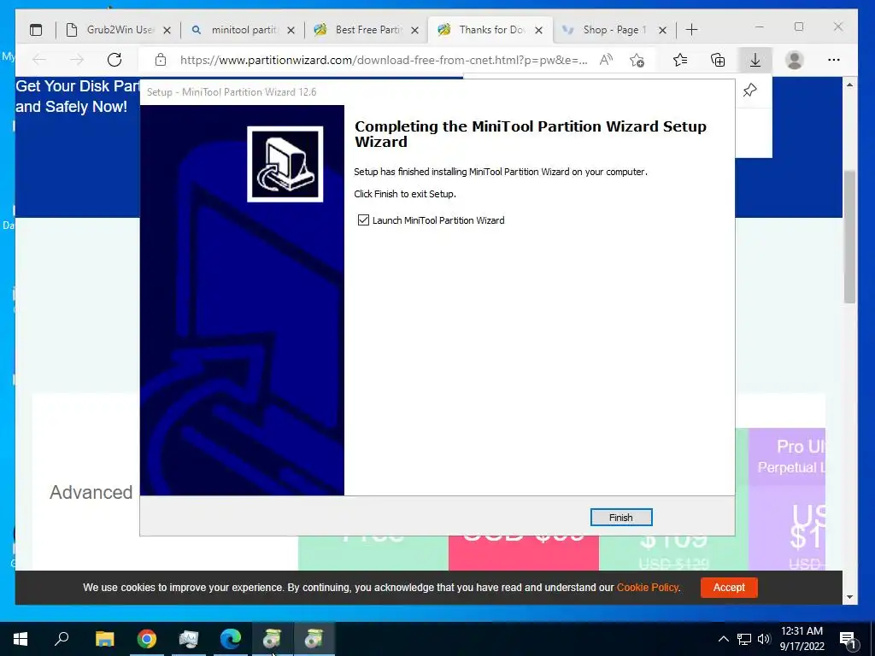Go back to previous page
The height and width of the screenshot is (656, 875).
tap(39, 60)
